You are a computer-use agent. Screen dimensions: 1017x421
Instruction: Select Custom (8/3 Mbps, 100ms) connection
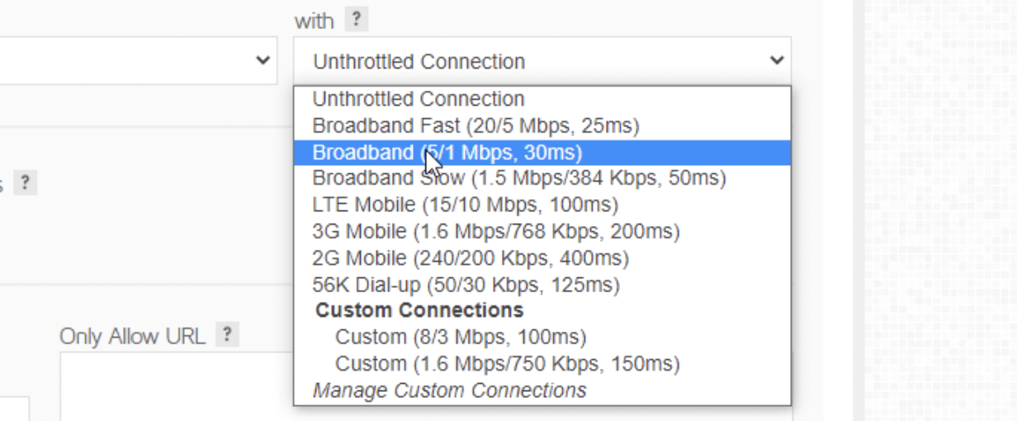click(542, 337)
